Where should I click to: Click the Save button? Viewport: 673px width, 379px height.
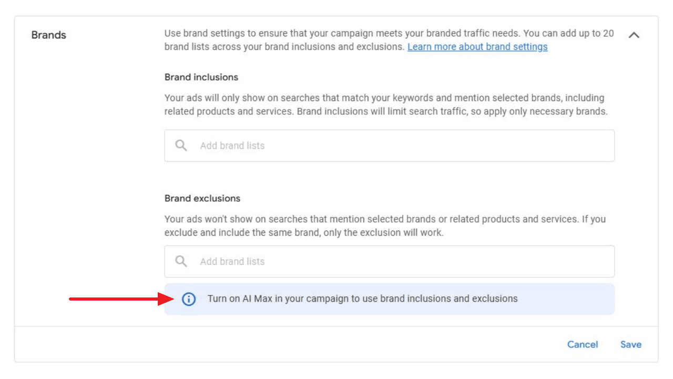631,344
